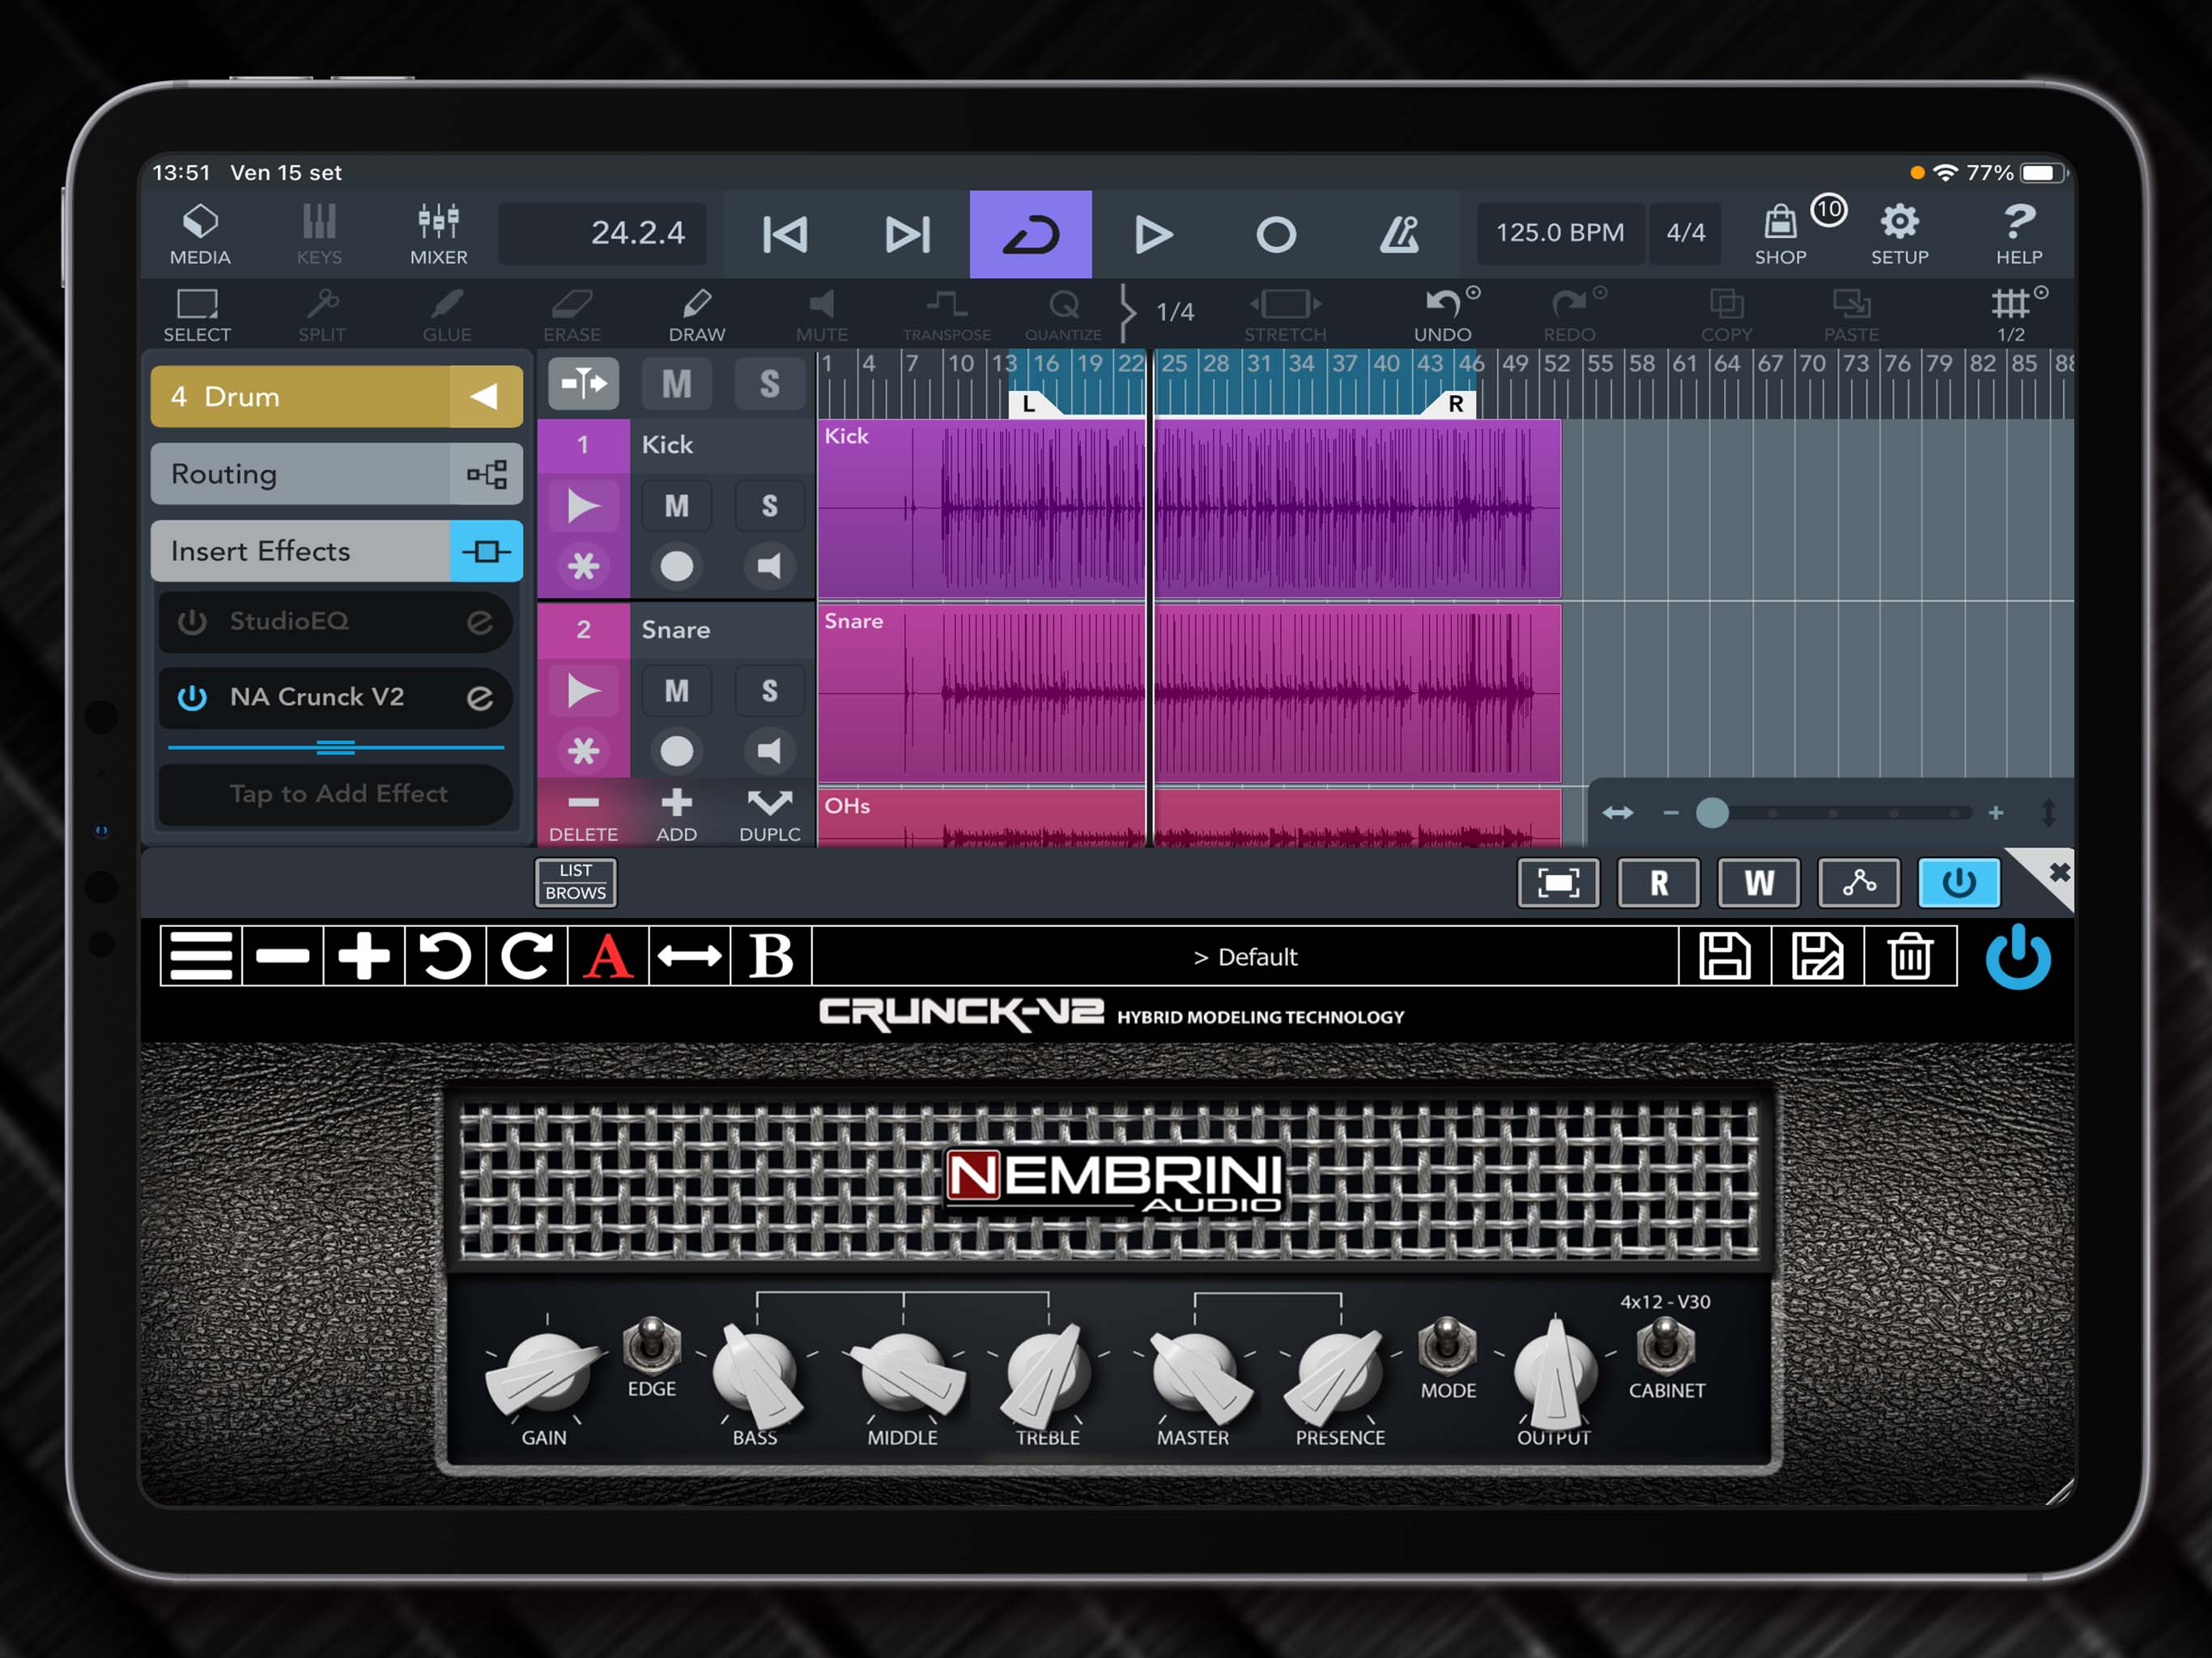
Task: Toggle global mute for all tracks
Action: pyautogui.click(x=676, y=384)
